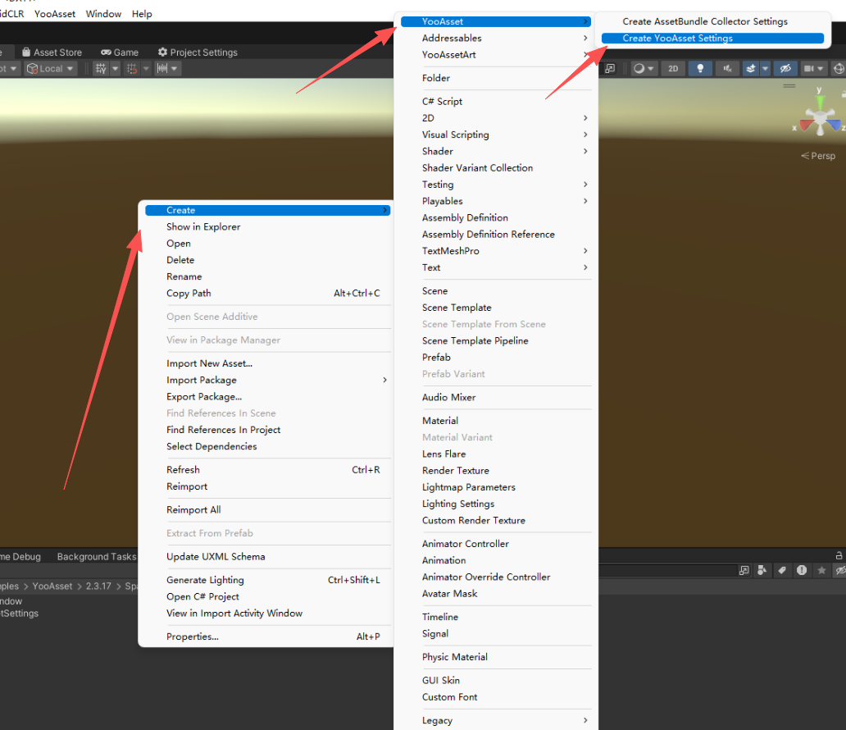Click YooAsset breadcrumb in Project path
Screen dimensions: 846x730
click(52, 586)
